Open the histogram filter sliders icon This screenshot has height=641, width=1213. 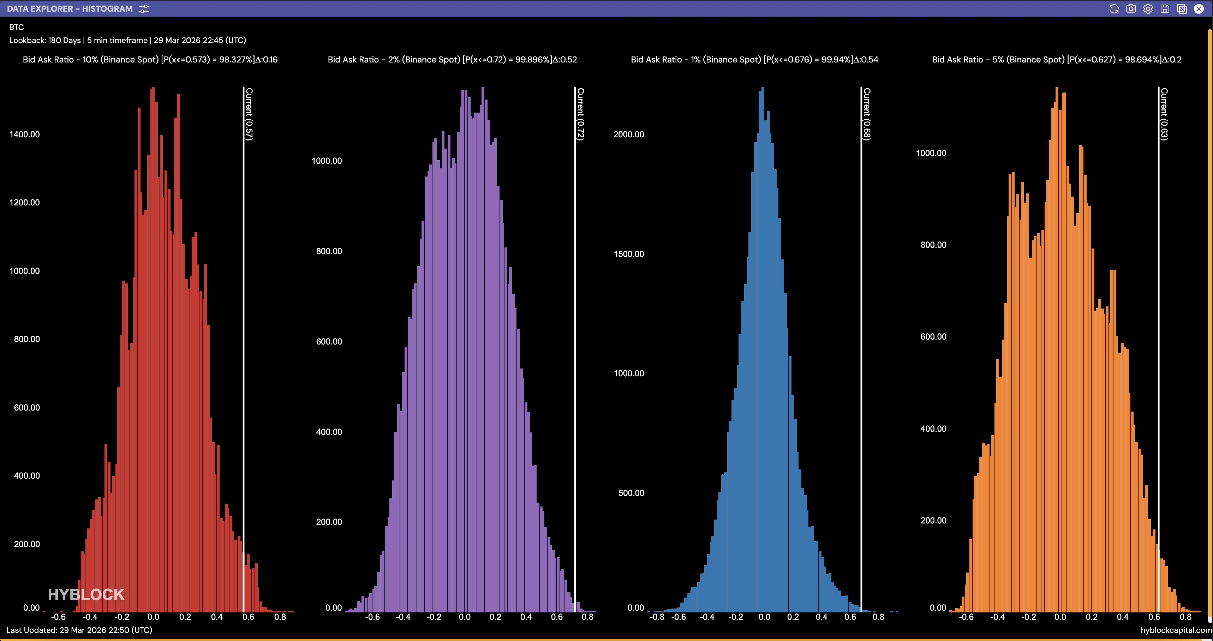[x=144, y=9]
